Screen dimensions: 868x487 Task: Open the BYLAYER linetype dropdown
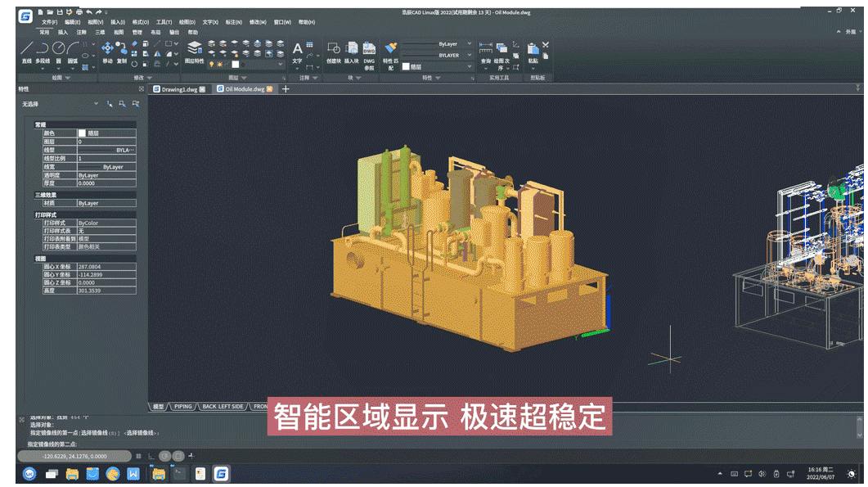[469, 56]
